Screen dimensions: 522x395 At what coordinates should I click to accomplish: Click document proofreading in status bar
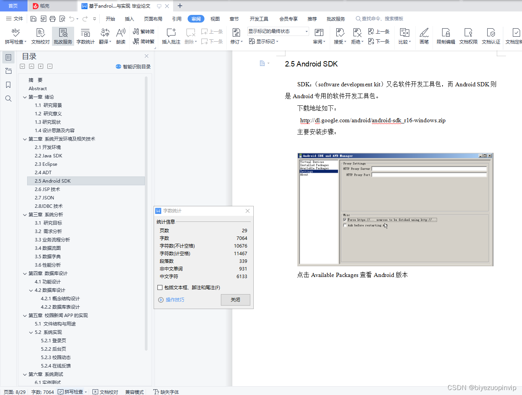[x=105, y=392]
